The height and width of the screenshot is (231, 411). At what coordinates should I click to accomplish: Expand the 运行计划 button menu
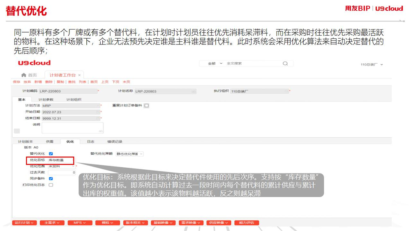[x=24, y=223]
